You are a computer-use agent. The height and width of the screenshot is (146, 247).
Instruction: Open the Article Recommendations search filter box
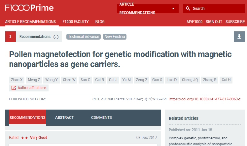148,8
